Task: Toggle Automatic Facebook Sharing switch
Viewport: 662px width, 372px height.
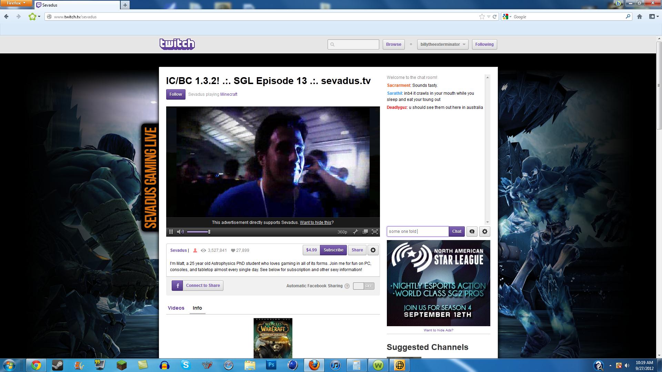Action: [364, 286]
